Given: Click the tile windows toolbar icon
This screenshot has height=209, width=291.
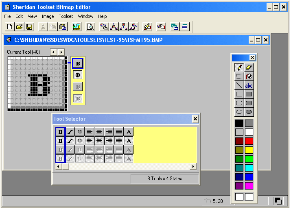Looking at the screenshot, I should [x=184, y=27].
